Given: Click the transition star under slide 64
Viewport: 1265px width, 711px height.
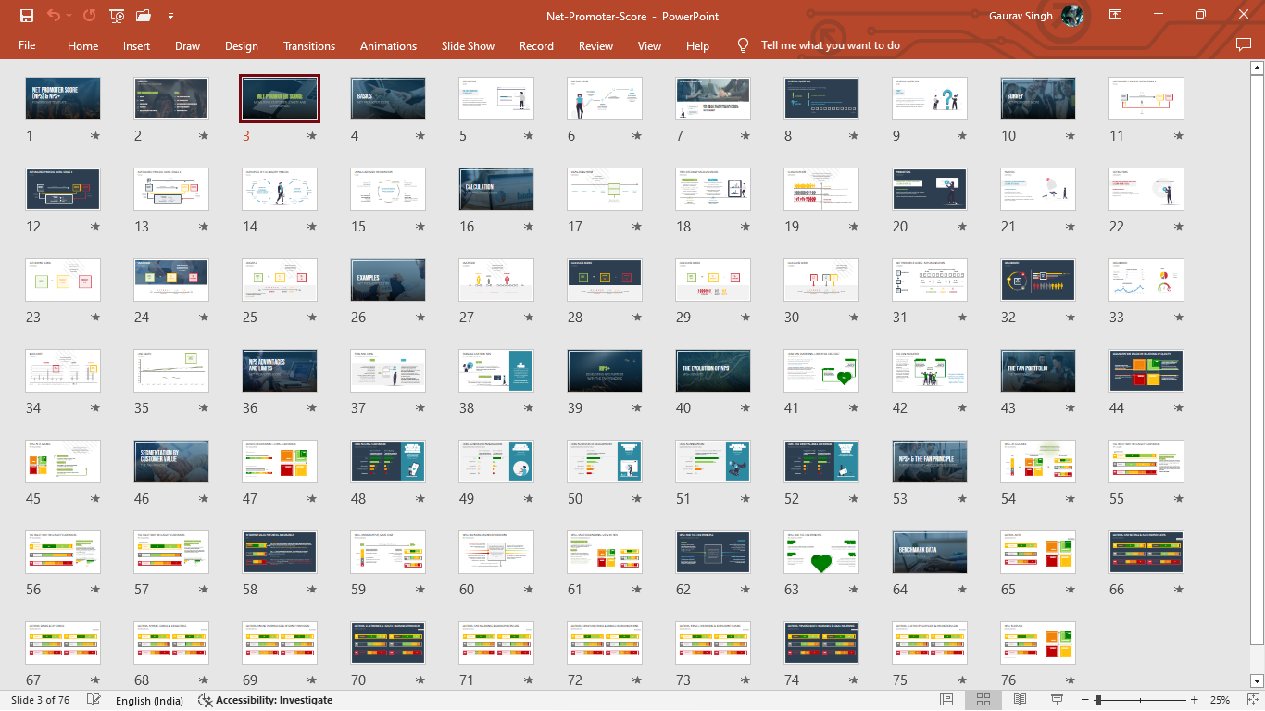Looking at the screenshot, I should [x=961, y=590].
